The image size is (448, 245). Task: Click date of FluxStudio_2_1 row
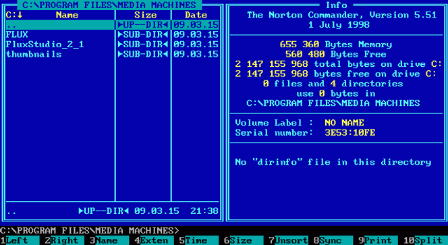[x=196, y=45]
